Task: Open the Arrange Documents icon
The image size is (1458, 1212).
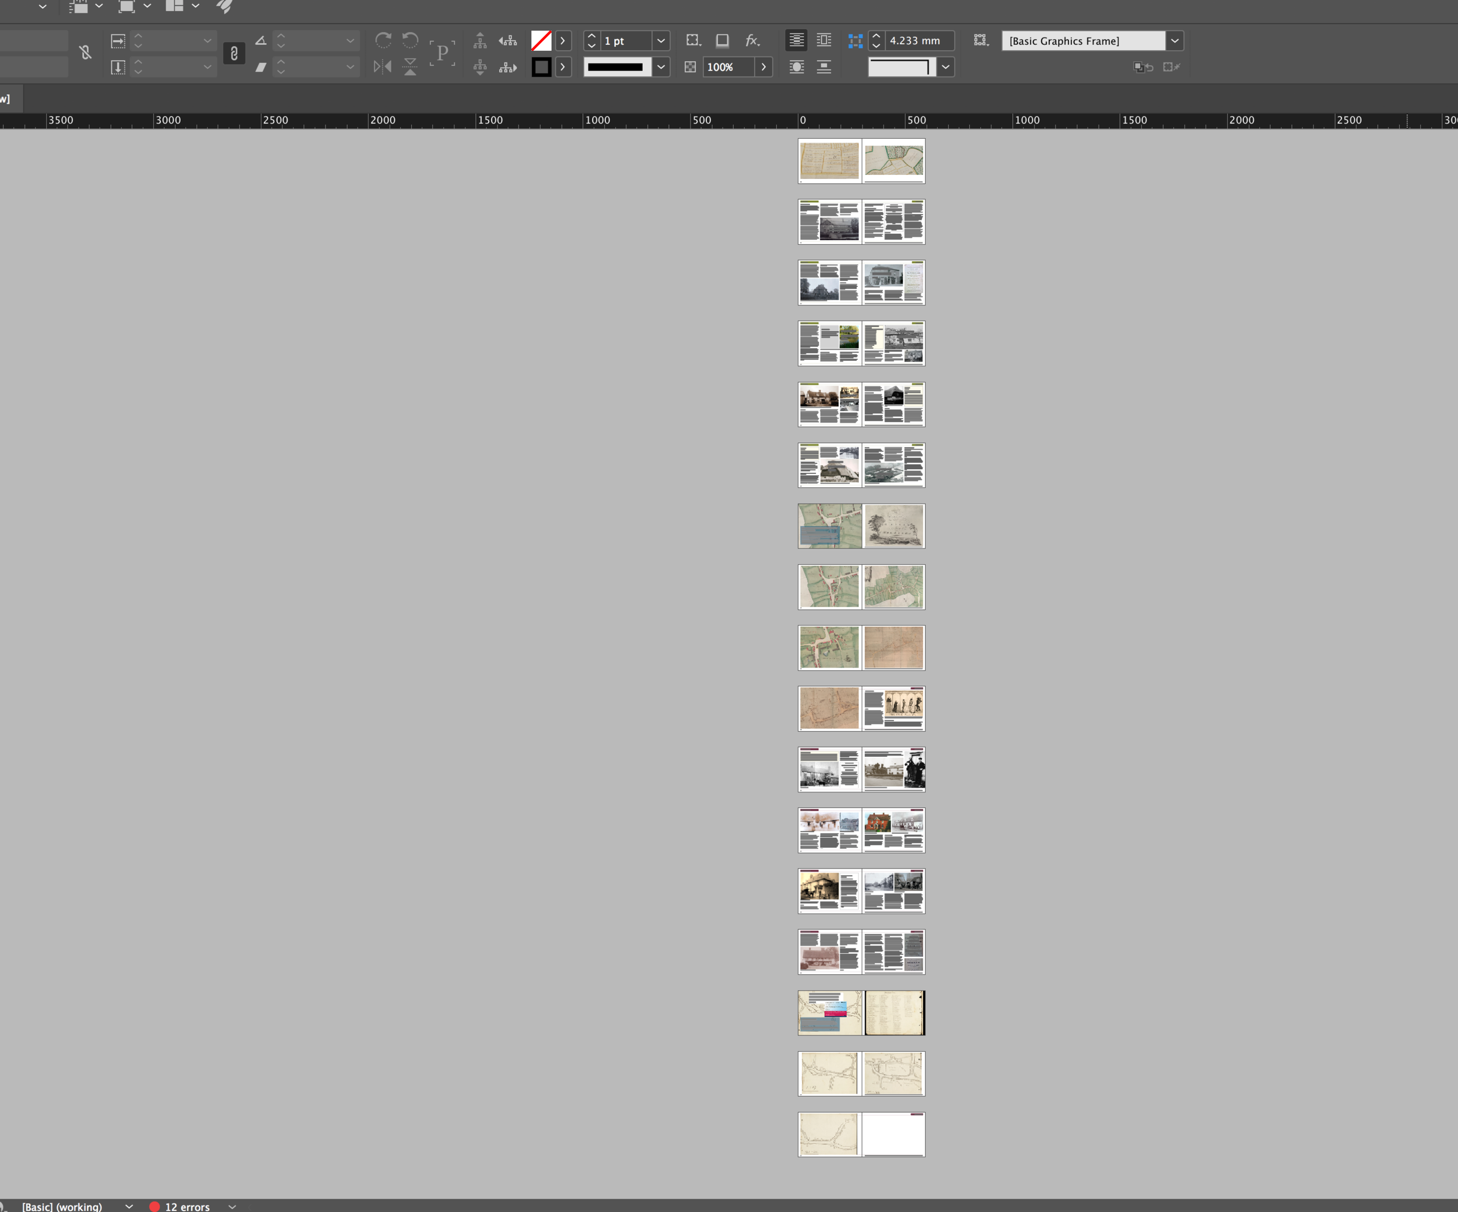Action: [x=174, y=6]
